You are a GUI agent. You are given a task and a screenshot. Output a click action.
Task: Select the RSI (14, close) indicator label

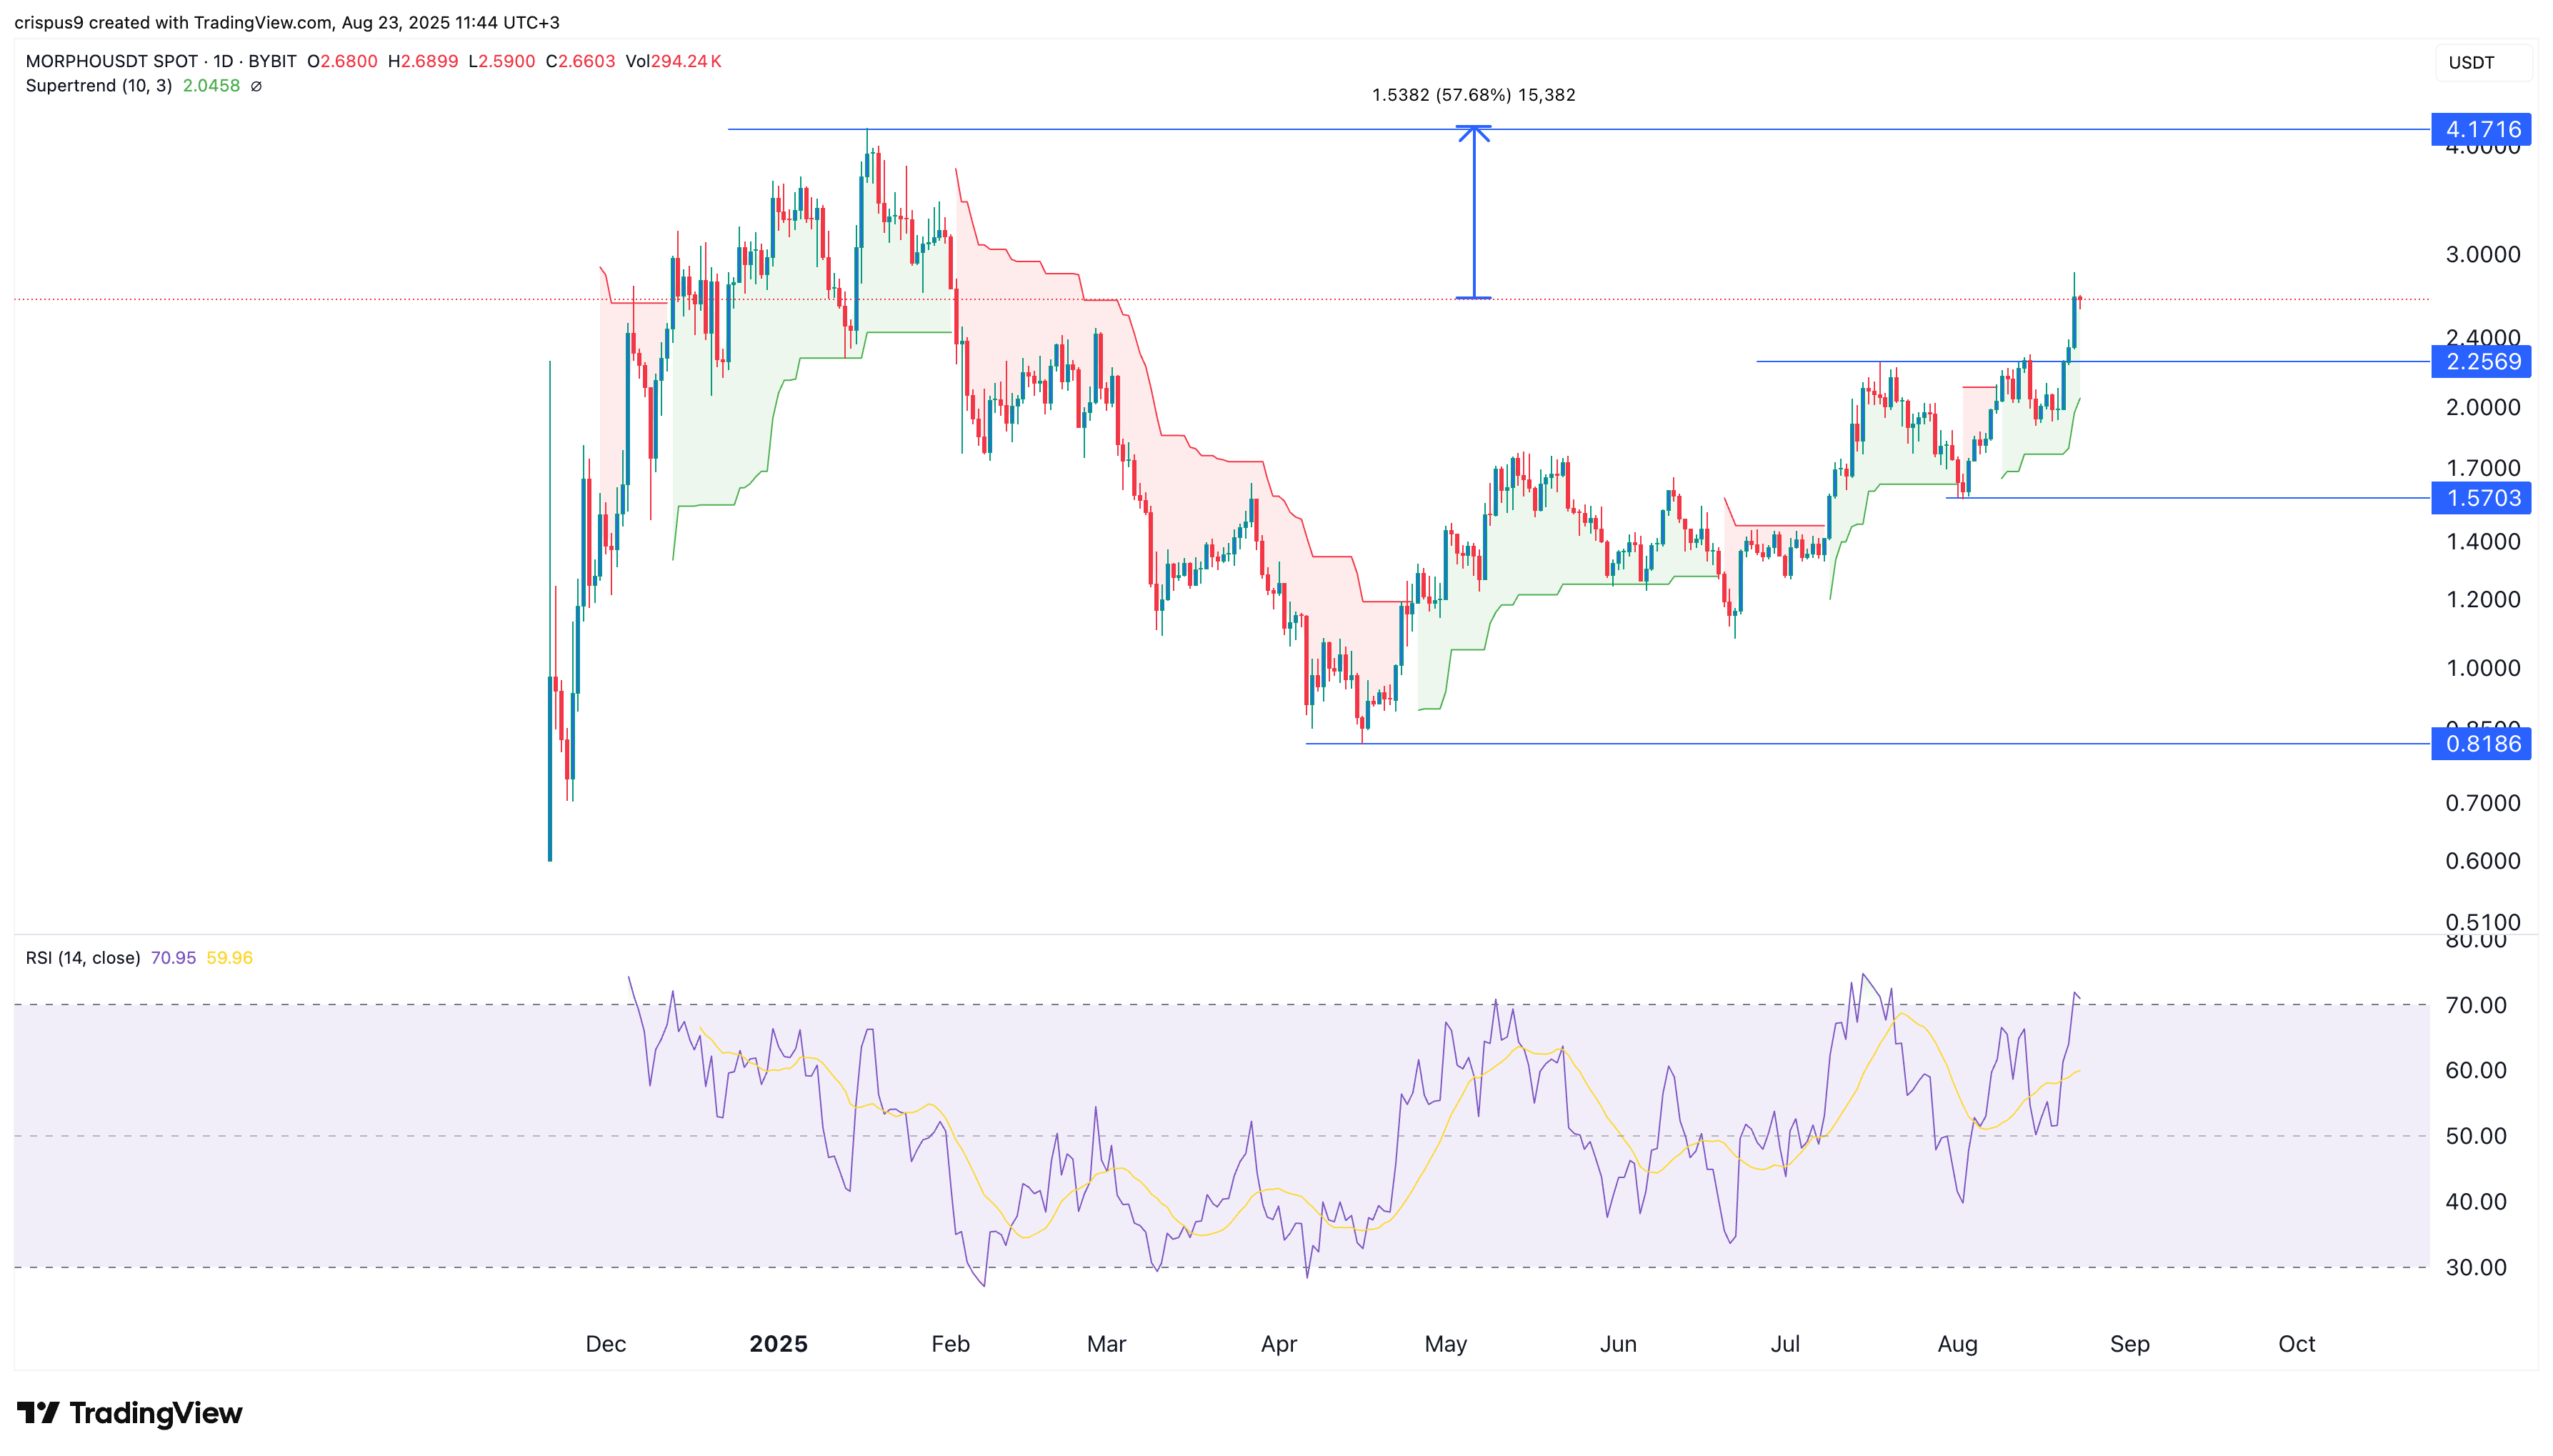pos(83,957)
